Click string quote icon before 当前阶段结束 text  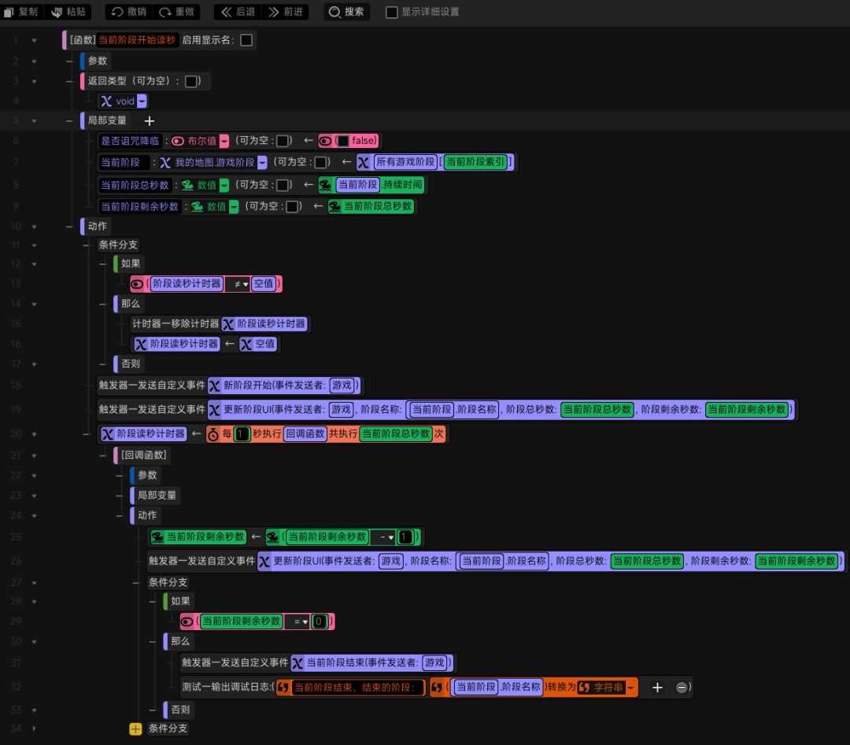[x=283, y=688]
